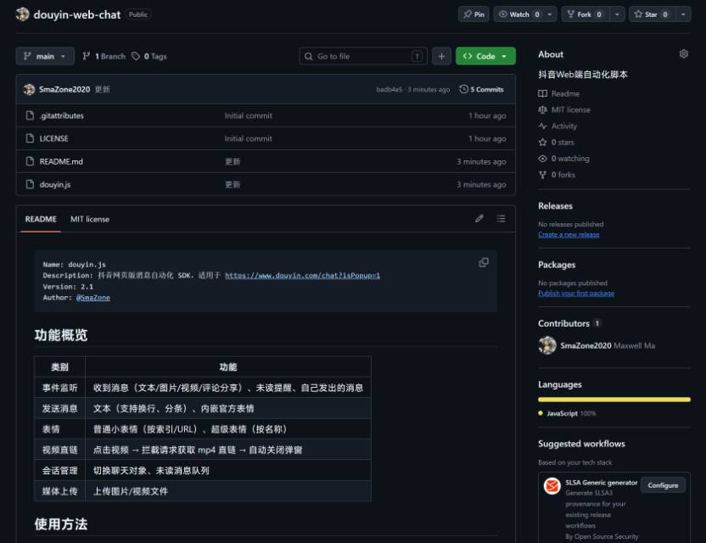The height and width of the screenshot is (543, 706).
Task: Open MIT license link in About sidebar
Action: (564, 109)
